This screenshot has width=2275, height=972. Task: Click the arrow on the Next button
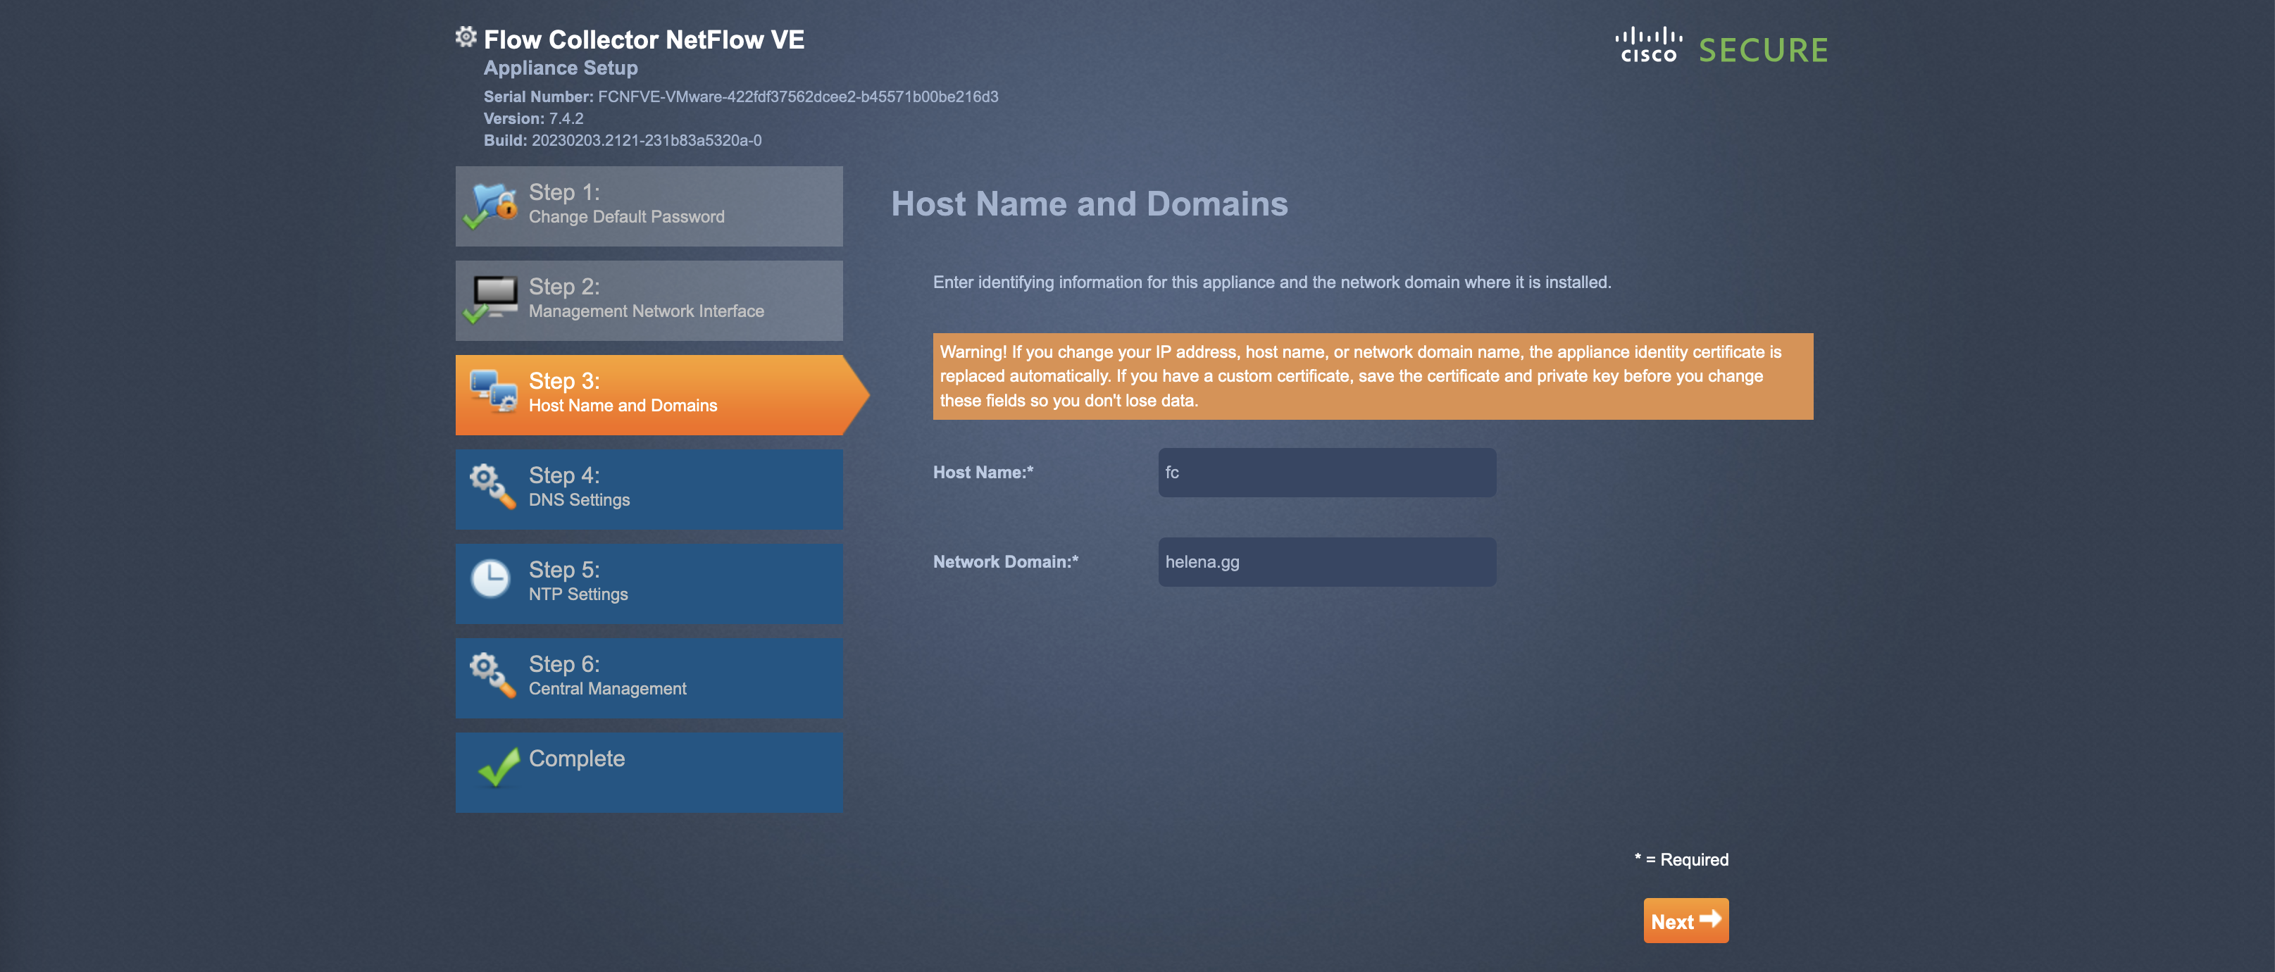(x=1711, y=919)
